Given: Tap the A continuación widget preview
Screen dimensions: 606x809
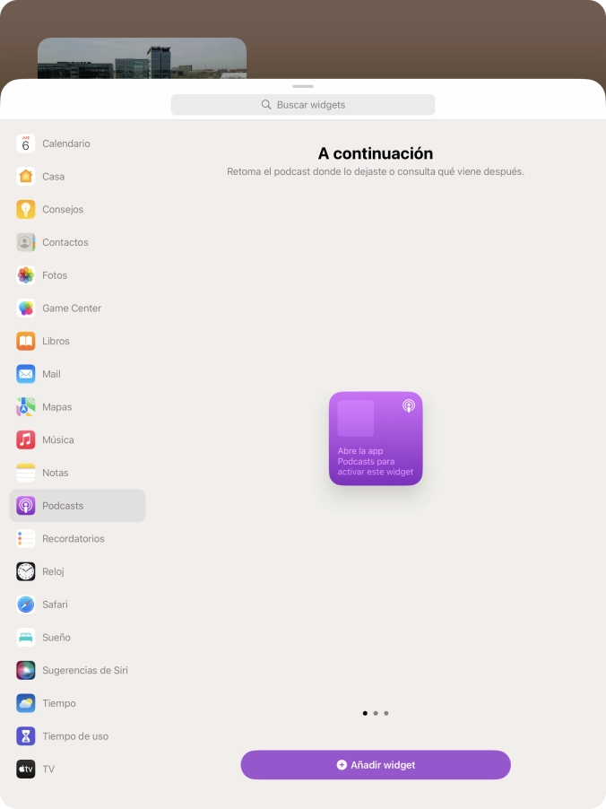Looking at the screenshot, I should [x=376, y=439].
